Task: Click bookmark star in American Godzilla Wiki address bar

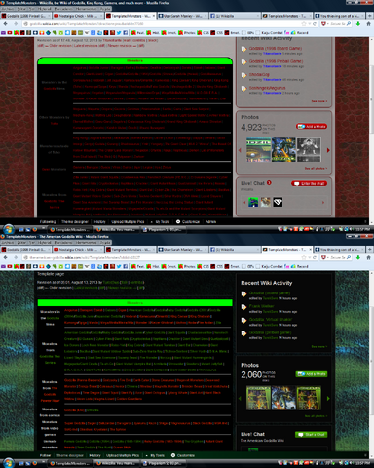Action: [x=304, y=257]
